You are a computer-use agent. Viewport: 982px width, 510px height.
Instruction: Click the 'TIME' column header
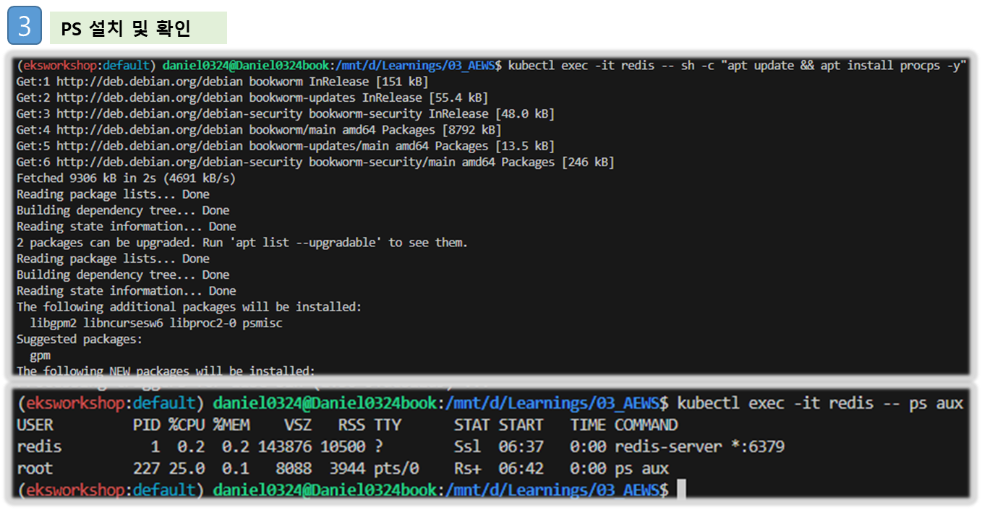pyautogui.click(x=588, y=425)
